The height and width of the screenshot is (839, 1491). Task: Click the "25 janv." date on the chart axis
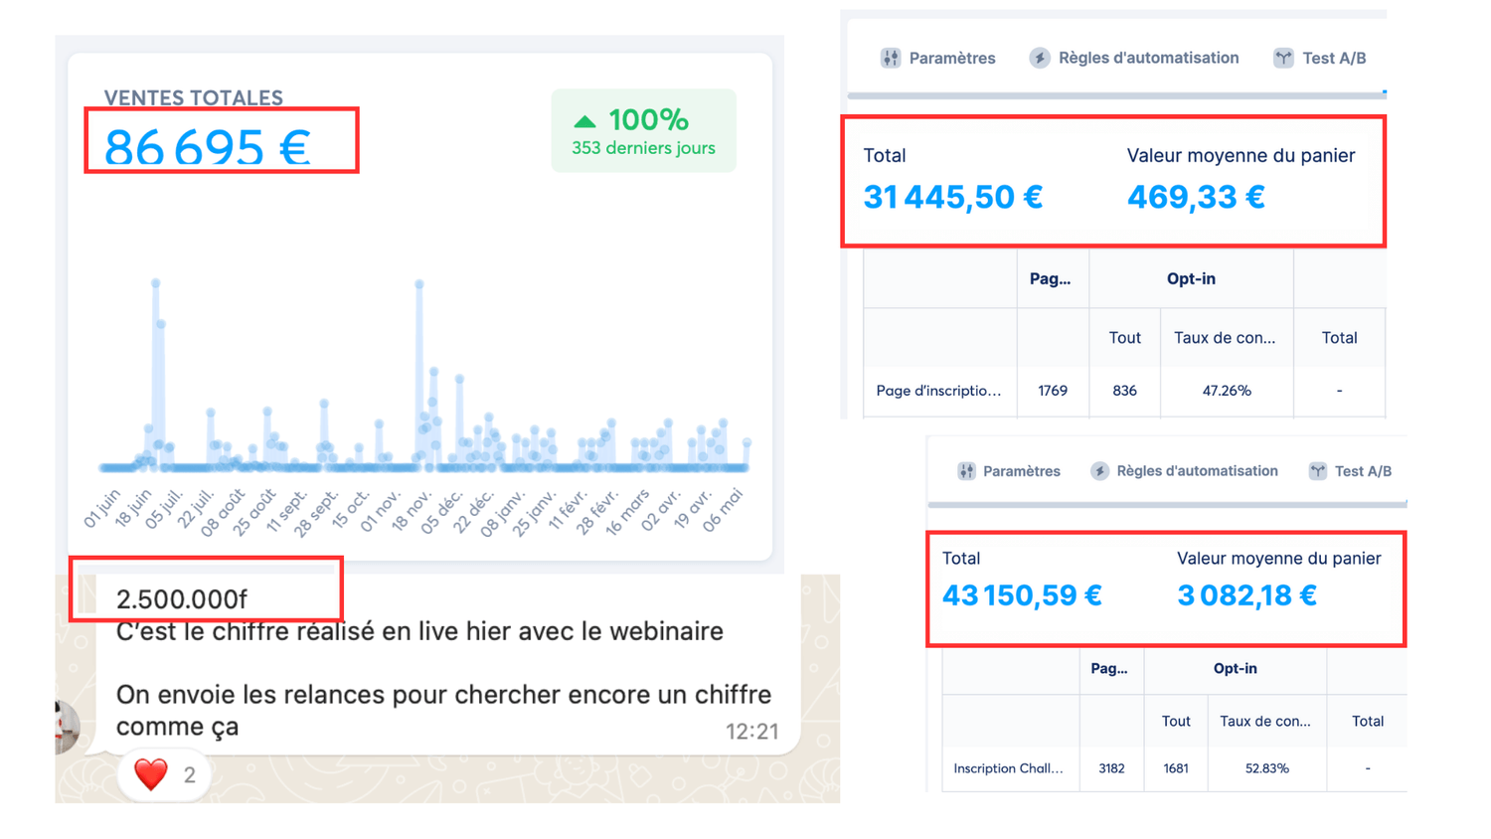coord(535,512)
